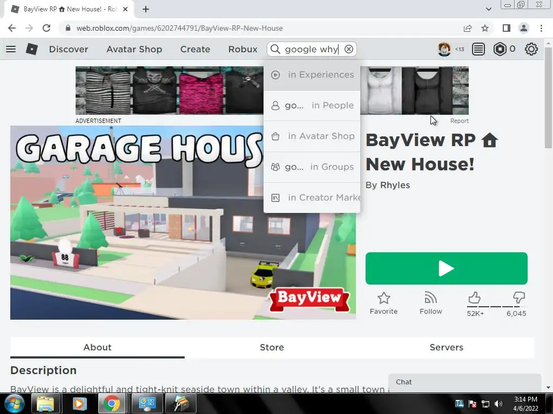Viewport: 553px width, 414px height.
Task: Search 'in Groups' suggestion
Action: tap(312, 167)
